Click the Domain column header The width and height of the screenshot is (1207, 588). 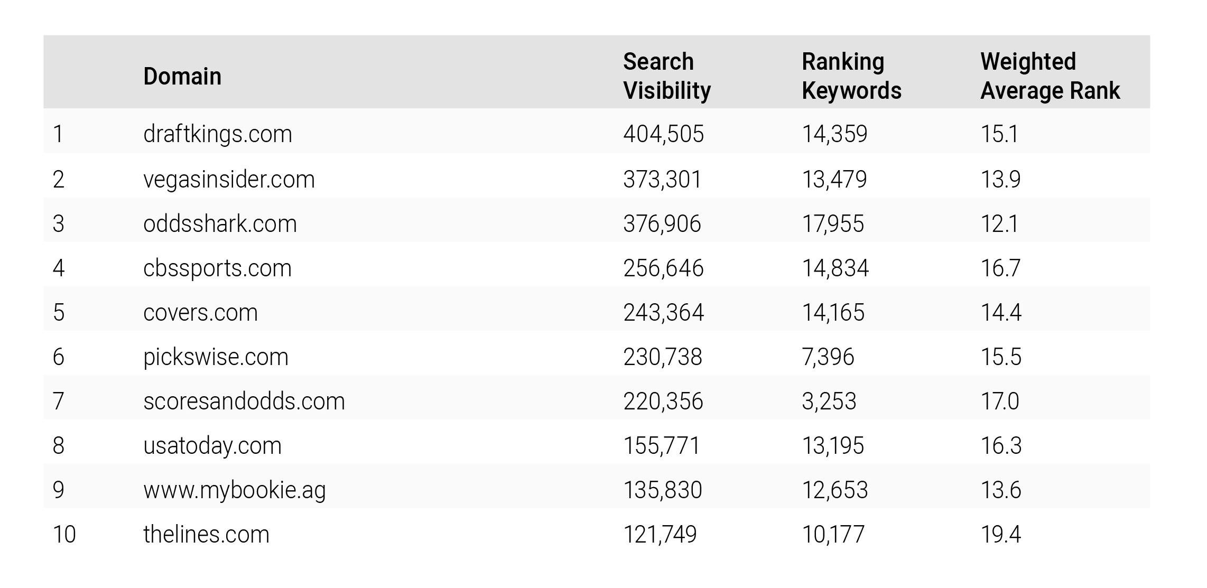(x=182, y=77)
